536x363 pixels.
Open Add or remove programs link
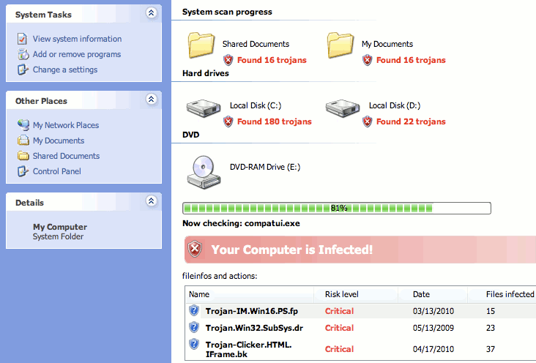point(77,54)
